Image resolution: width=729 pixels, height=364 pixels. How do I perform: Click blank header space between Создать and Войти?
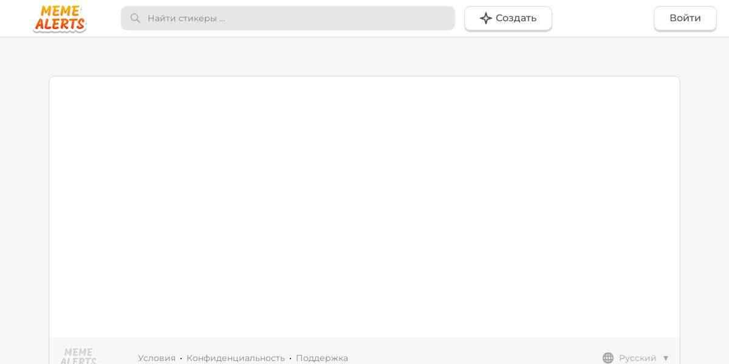(603, 18)
